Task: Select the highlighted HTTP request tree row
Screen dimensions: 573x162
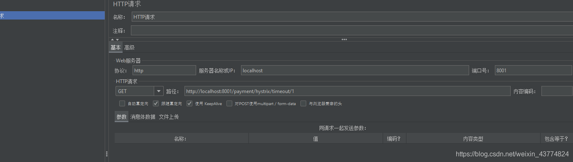Action: (52, 15)
